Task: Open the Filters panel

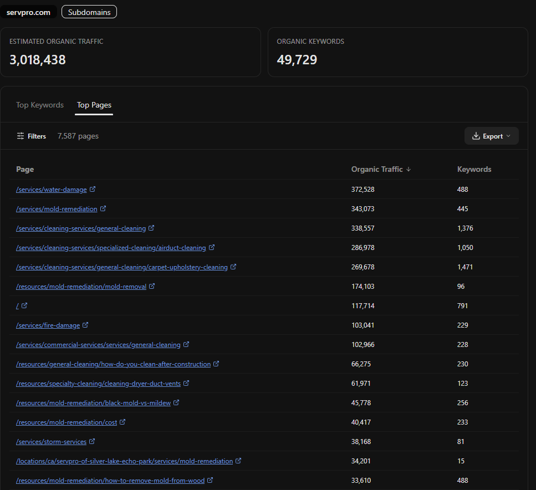Action: 32,136
